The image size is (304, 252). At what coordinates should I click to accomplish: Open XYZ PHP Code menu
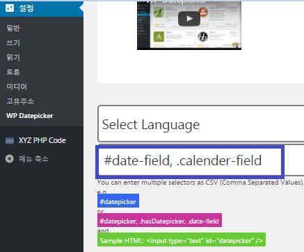coord(42,140)
